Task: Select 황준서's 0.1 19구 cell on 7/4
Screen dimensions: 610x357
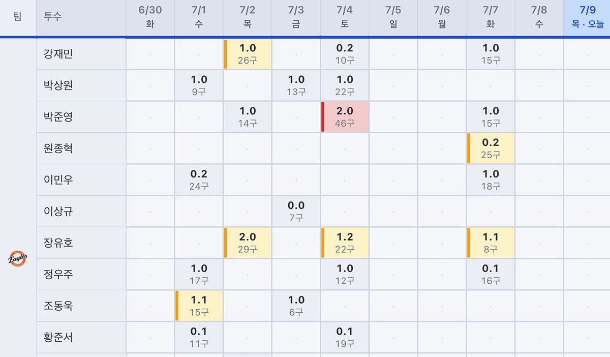Action: tap(345, 337)
